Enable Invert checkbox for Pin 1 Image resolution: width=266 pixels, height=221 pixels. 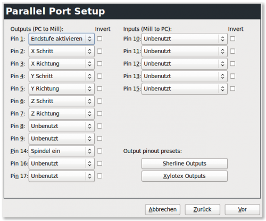pos(99,39)
